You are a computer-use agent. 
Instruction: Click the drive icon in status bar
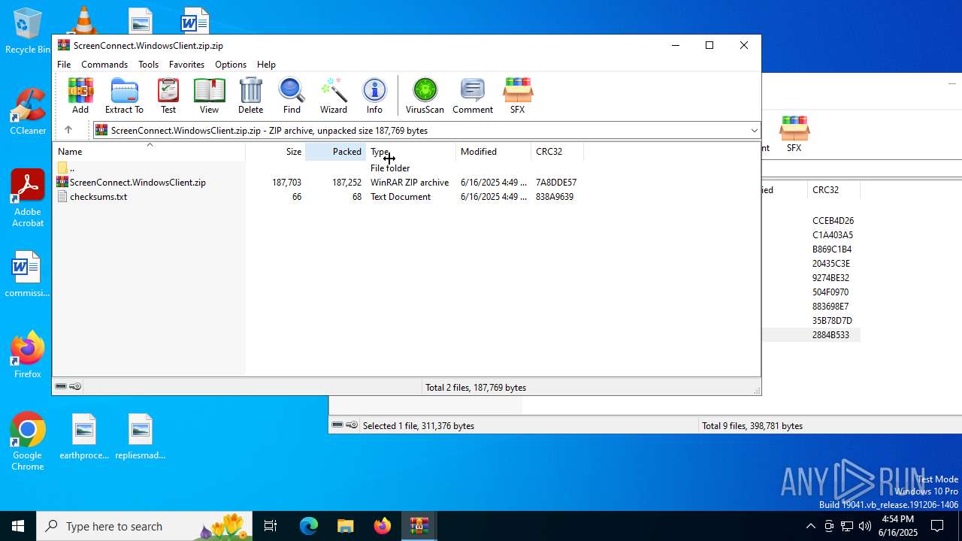pyautogui.click(x=61, y=386)
